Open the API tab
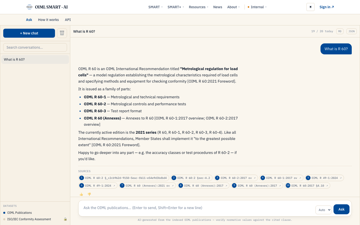 pos(68,20)
